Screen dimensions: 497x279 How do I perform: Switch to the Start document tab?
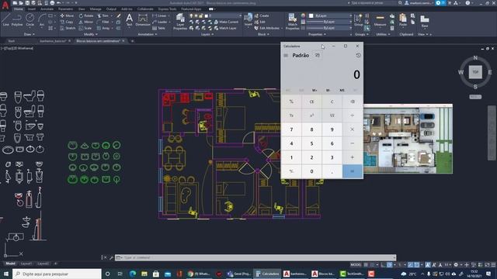11,41
